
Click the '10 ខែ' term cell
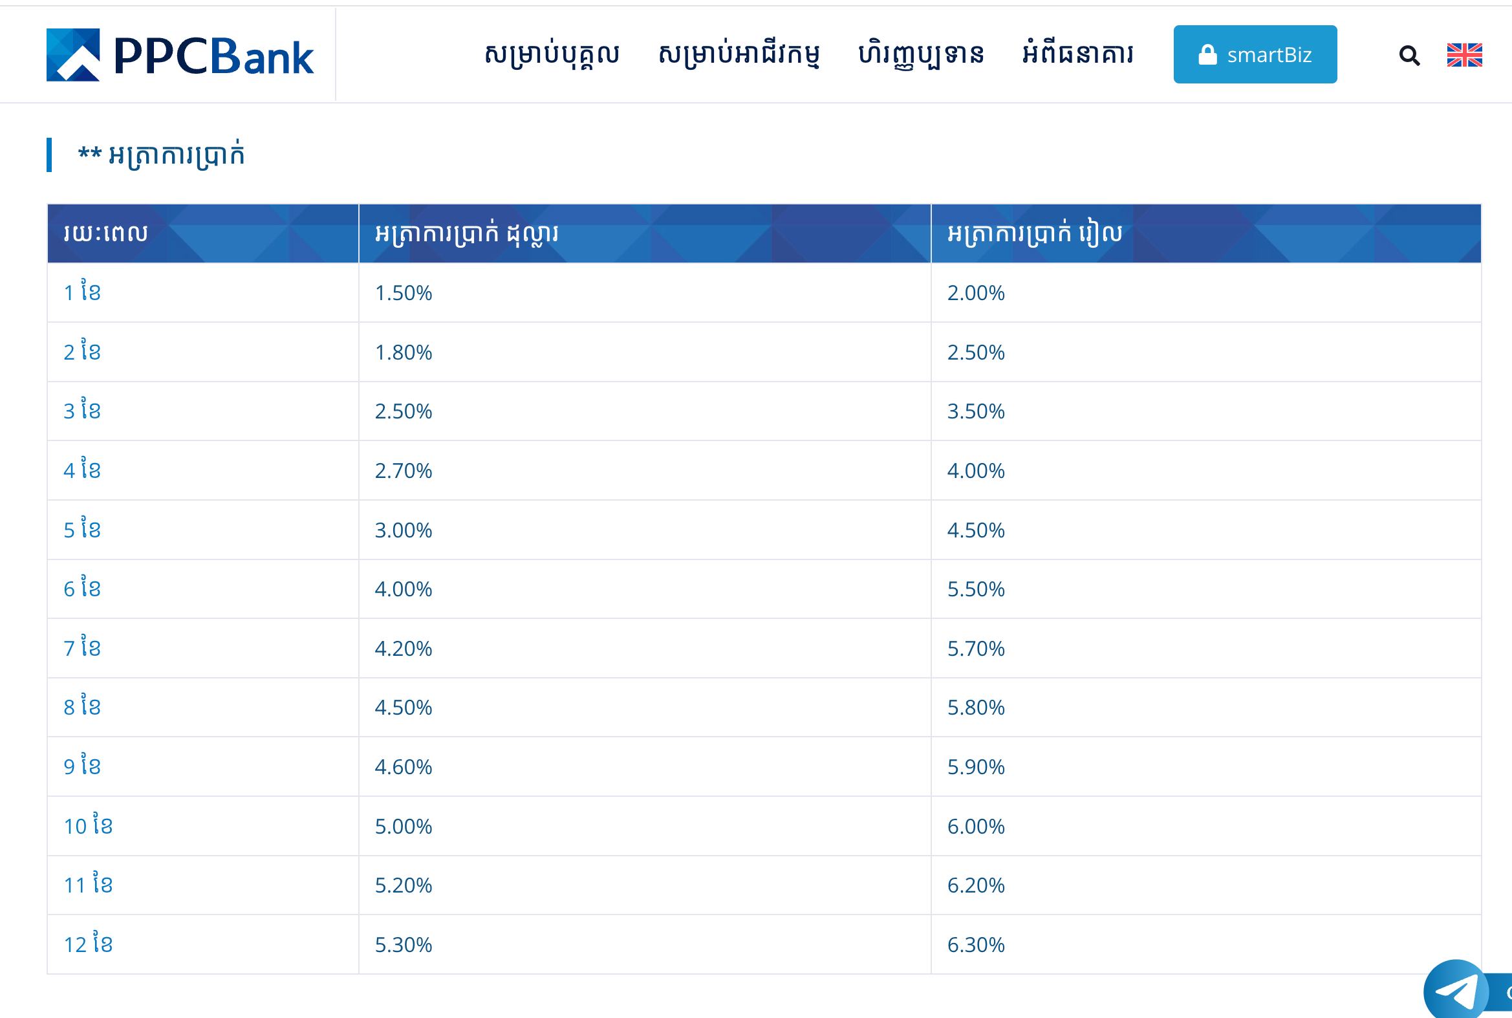(x=88, y=826)
